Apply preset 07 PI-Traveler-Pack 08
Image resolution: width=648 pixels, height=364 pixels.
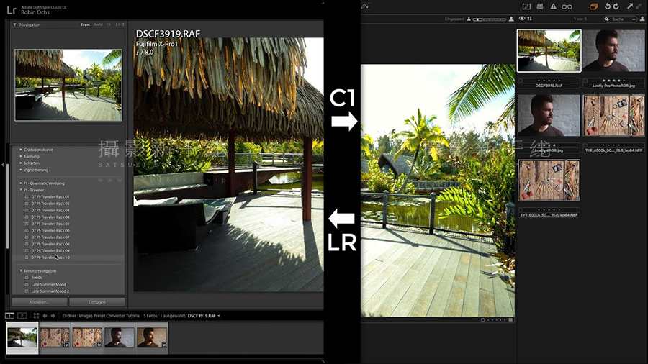[x=50, y=244]
